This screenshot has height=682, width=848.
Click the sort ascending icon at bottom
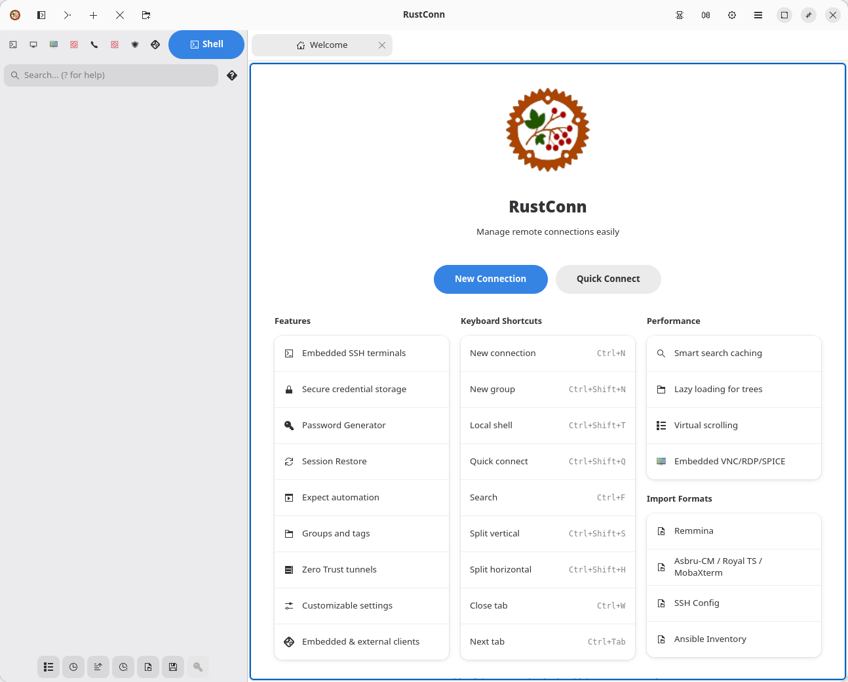(x=98, y=667)
